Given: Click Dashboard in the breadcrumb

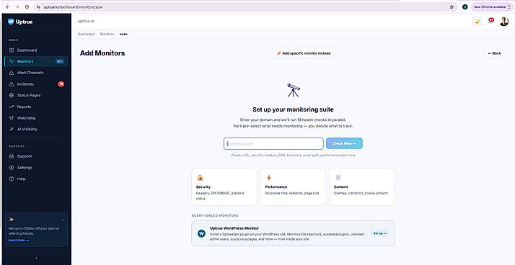Looking at the screenshot, I should point(86,34).
